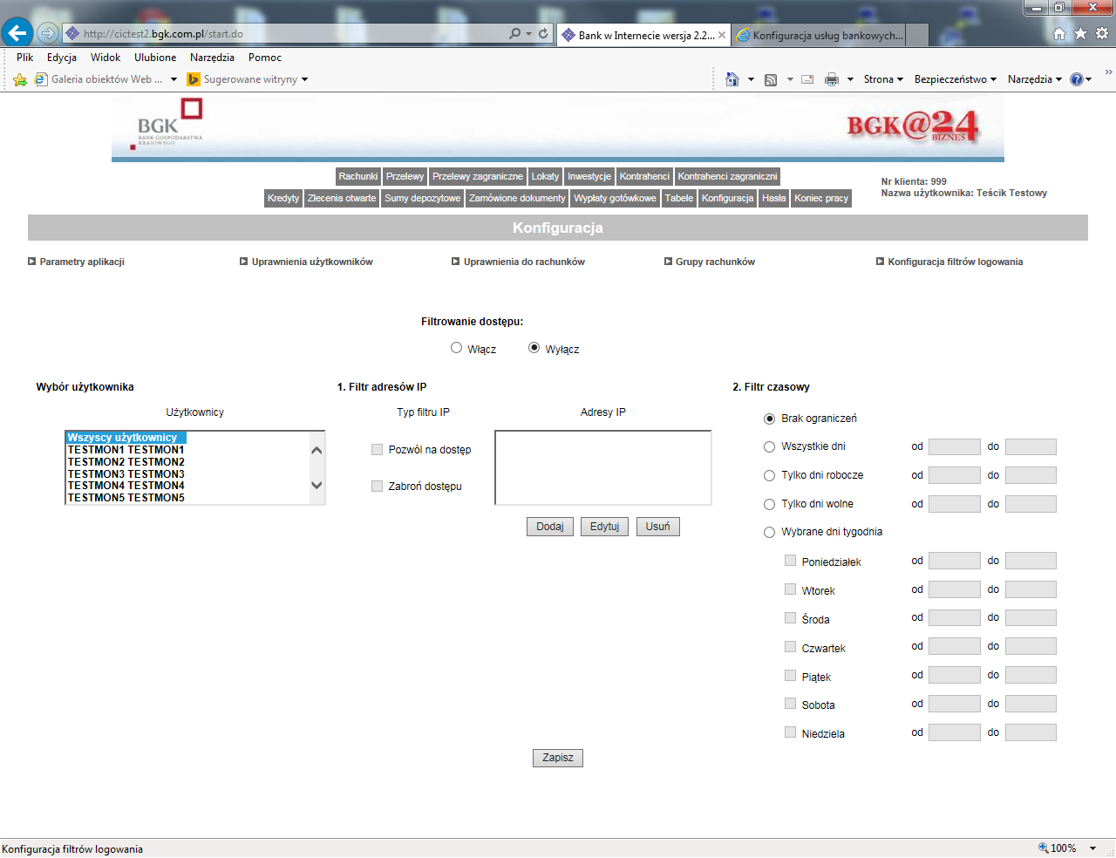Open Sugerowane witryny dropdown
The width and height of the screenshot is (1116, 858).
coord(248,79)
